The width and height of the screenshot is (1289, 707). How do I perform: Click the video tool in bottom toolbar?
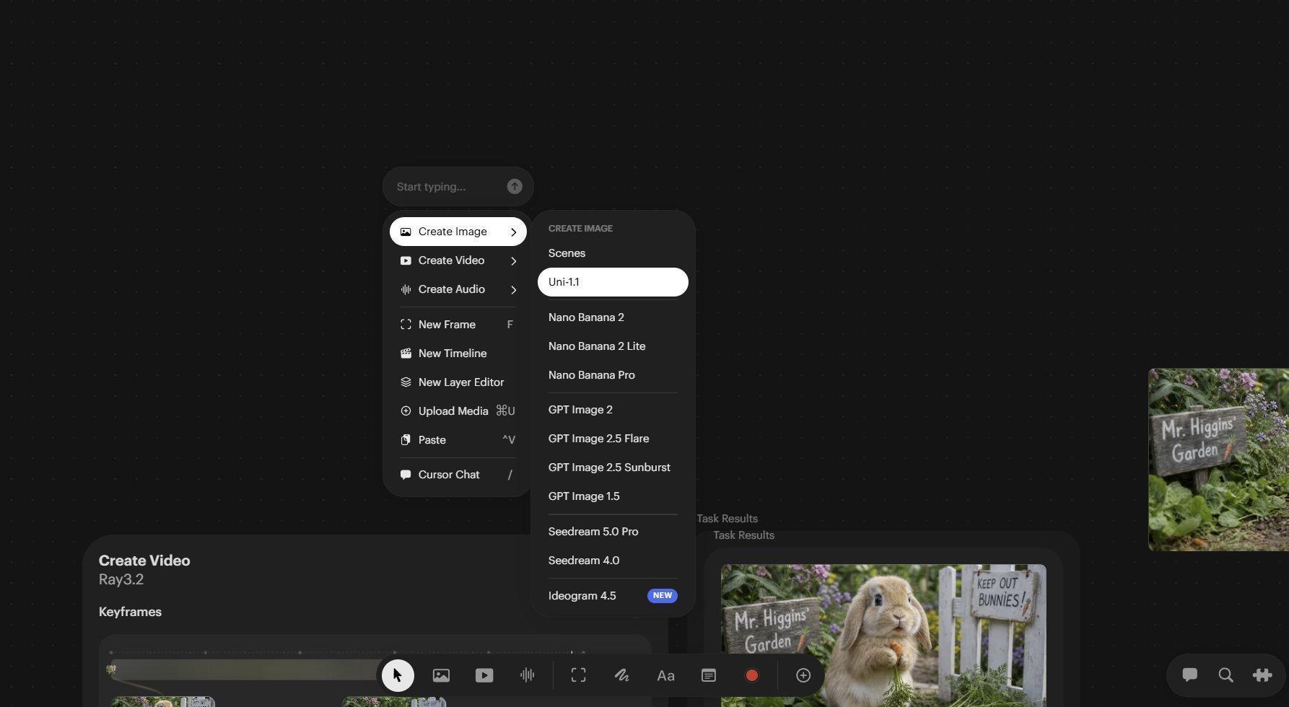[x=484, y=675]
